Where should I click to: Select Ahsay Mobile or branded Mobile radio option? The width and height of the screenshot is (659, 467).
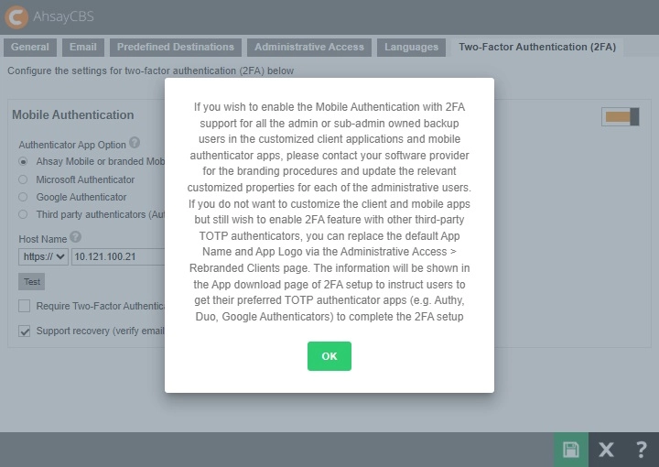tap(23, 161)
